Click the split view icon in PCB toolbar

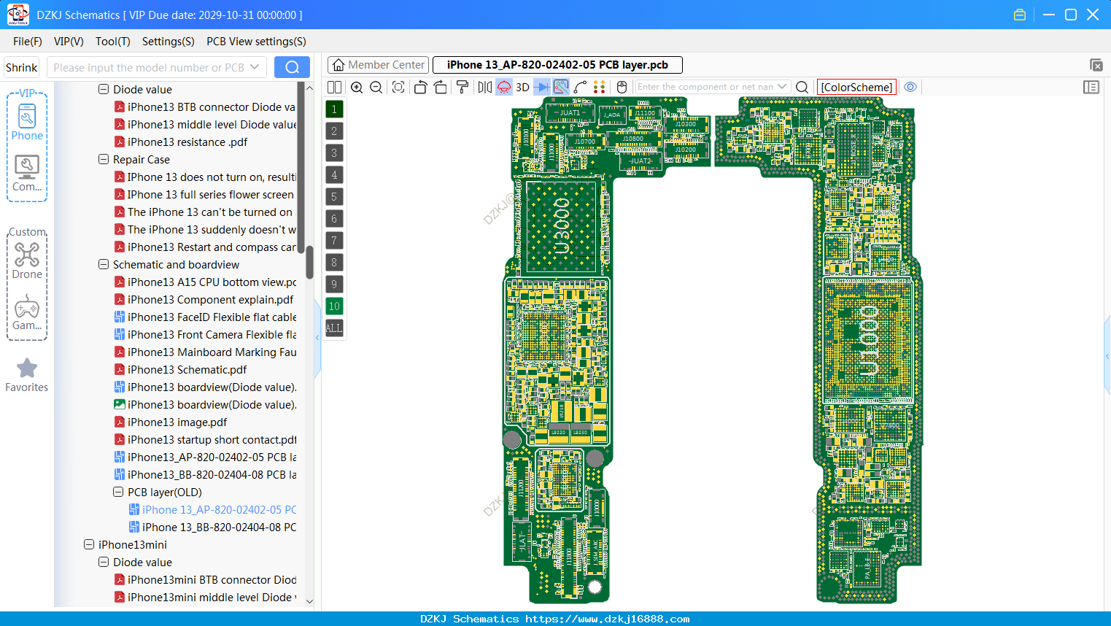334,87
